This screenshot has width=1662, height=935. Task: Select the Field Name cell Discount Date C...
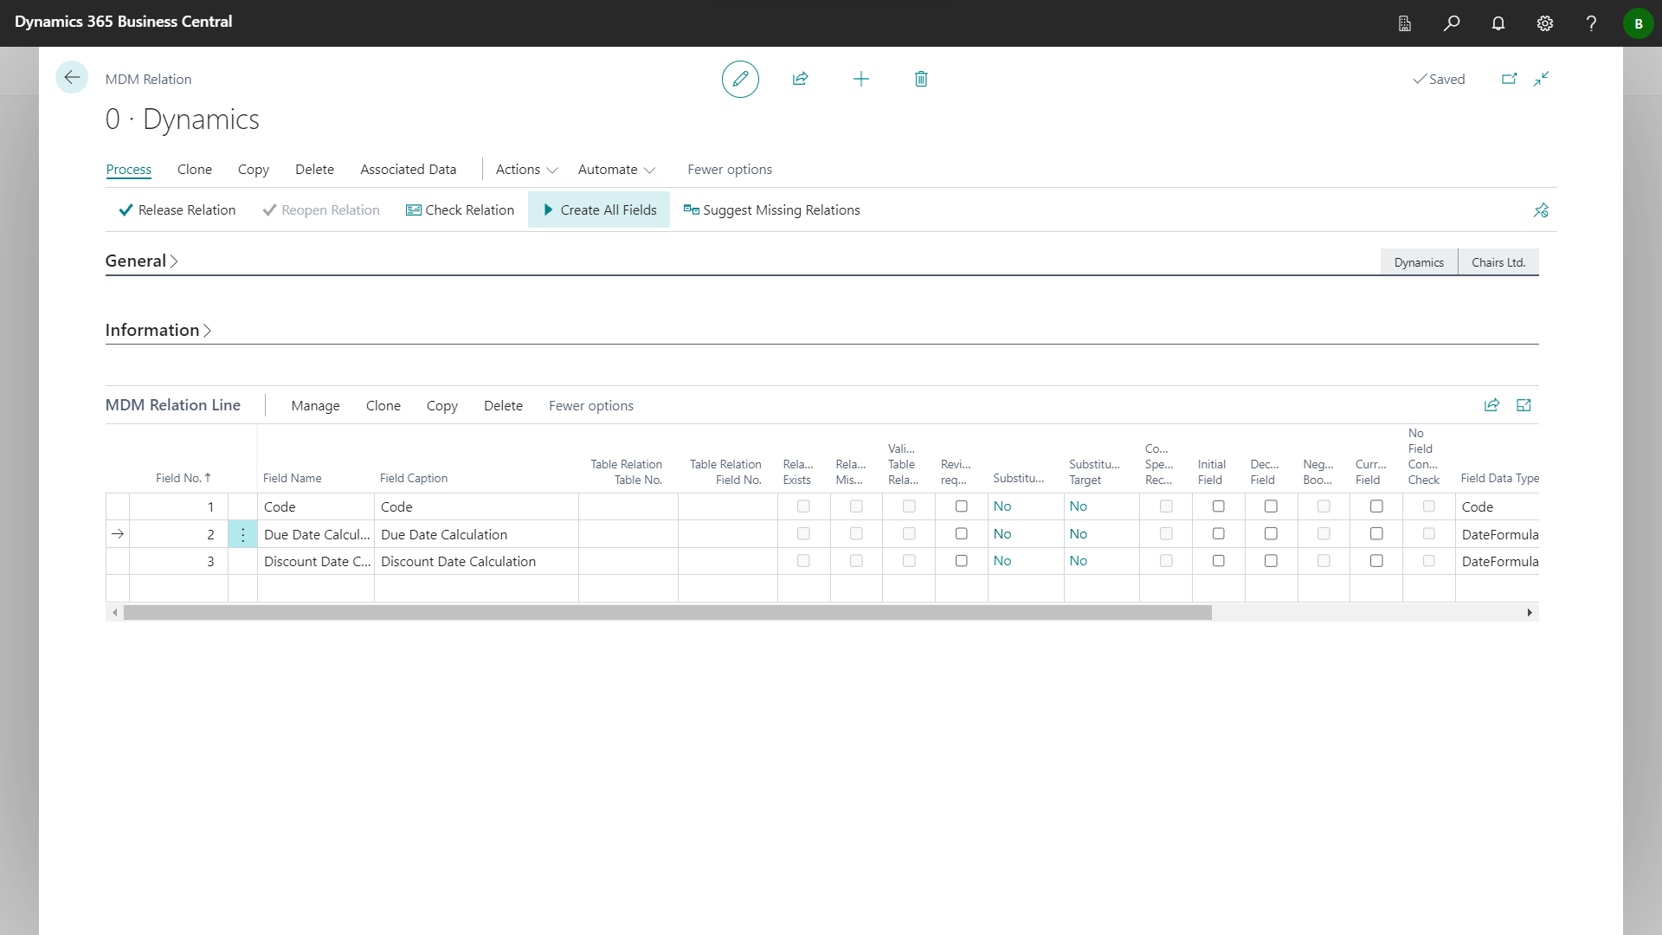pos(316,561)
